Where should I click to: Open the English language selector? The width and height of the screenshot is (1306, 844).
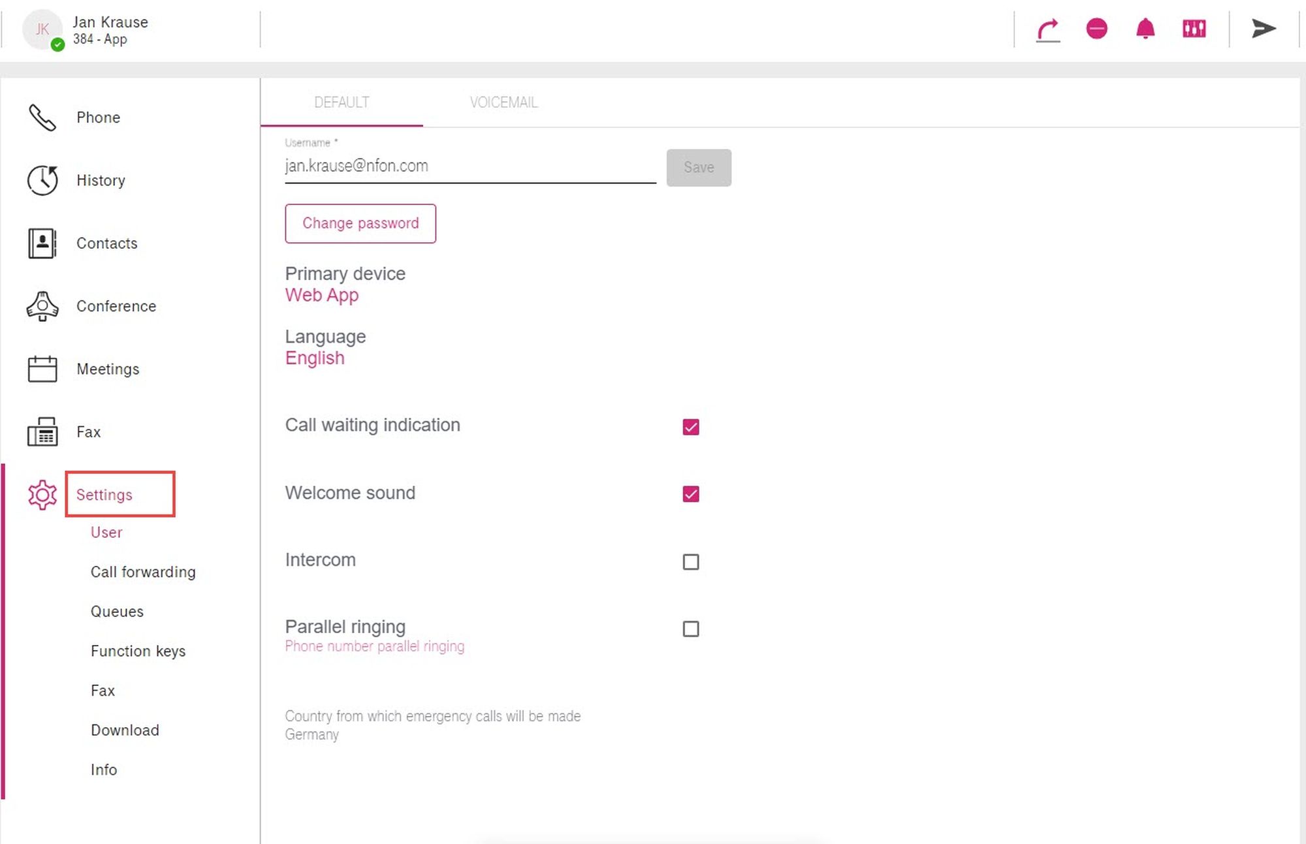[x=315, y=358]
